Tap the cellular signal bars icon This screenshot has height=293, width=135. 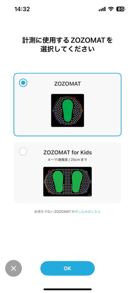pyautogui.click(x=102, y=9)
